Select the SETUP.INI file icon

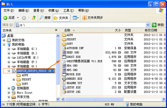click(64, 92)
